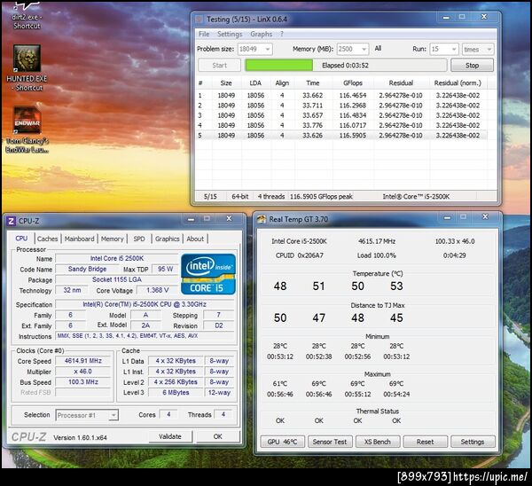Open the LinX question mark help menu

(282, 35)
